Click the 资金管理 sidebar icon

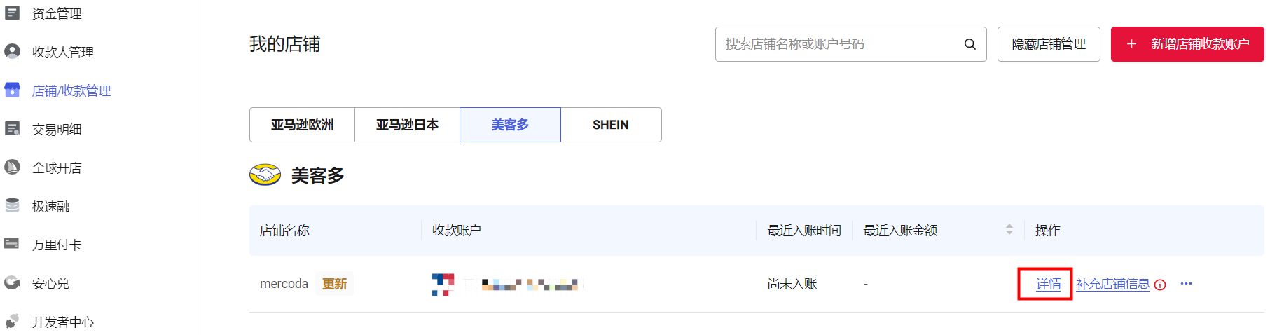[x=12, y=13]
